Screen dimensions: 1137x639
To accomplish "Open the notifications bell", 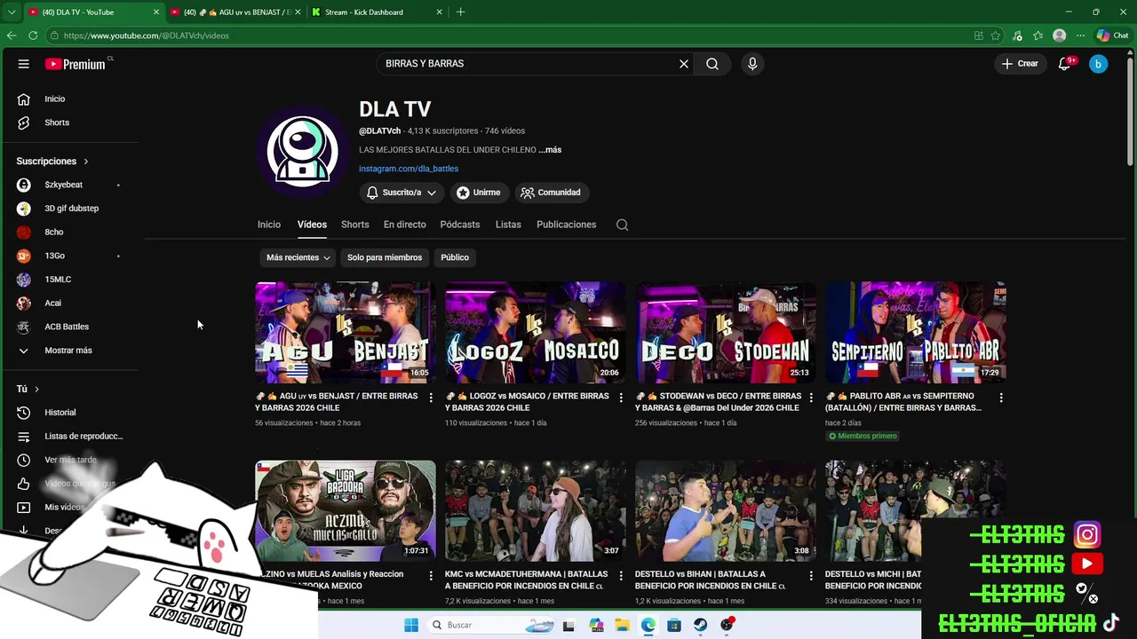I will pos(1064,64).
